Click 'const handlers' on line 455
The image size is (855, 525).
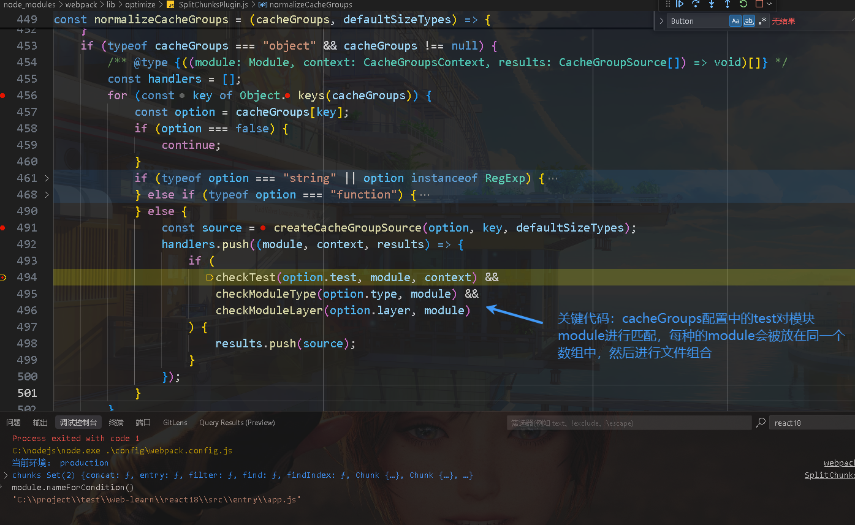click(x=154, y=79)
